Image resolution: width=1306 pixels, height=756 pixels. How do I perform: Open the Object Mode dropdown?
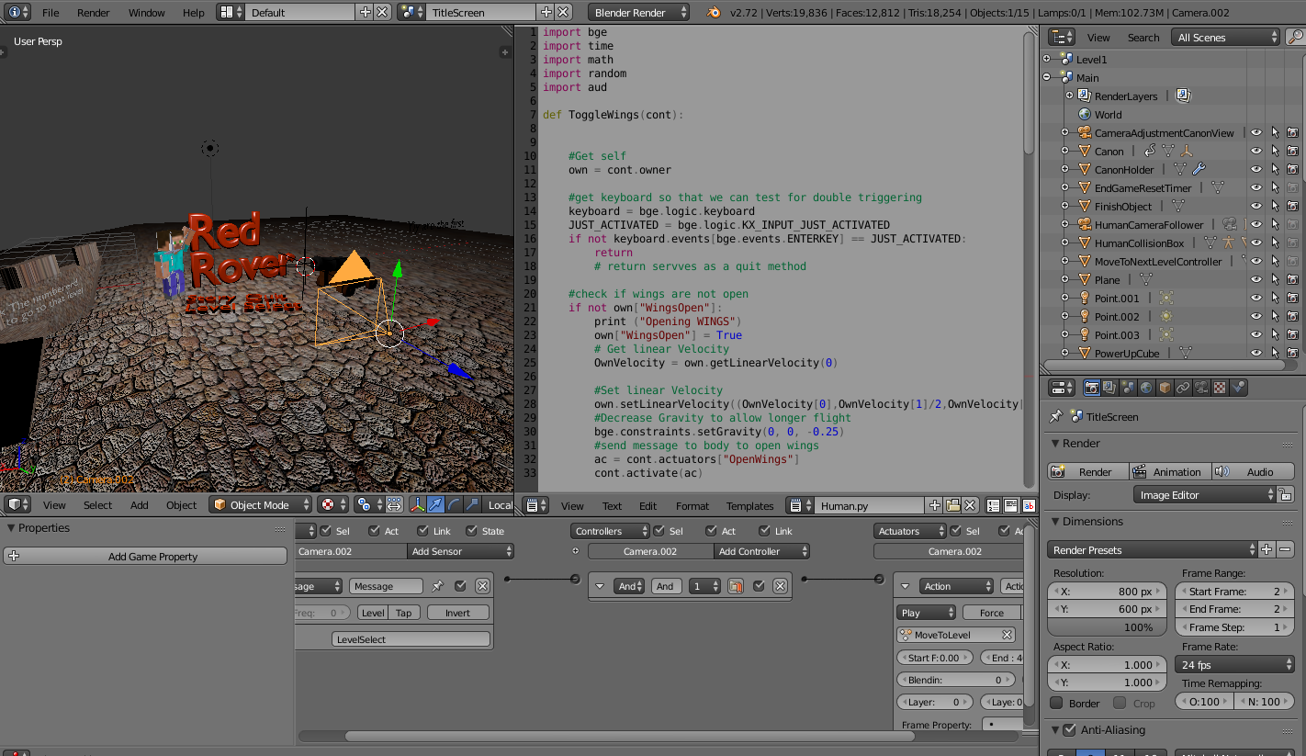260,505
